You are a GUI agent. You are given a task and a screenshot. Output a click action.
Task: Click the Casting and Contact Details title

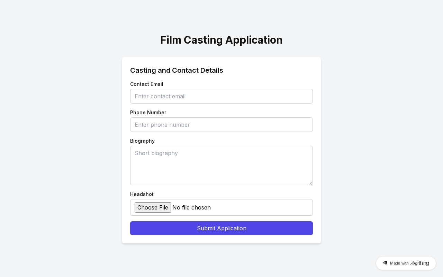[177, 70]
